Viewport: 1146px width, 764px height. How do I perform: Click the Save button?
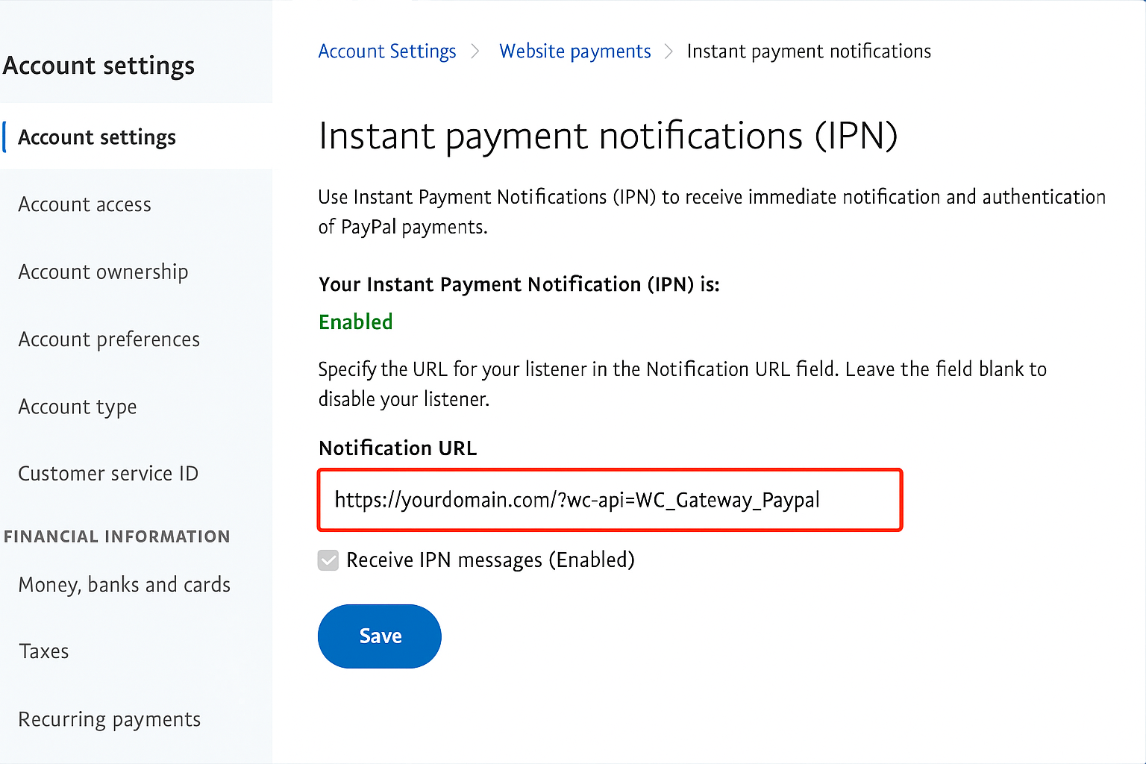click(379, 636)
